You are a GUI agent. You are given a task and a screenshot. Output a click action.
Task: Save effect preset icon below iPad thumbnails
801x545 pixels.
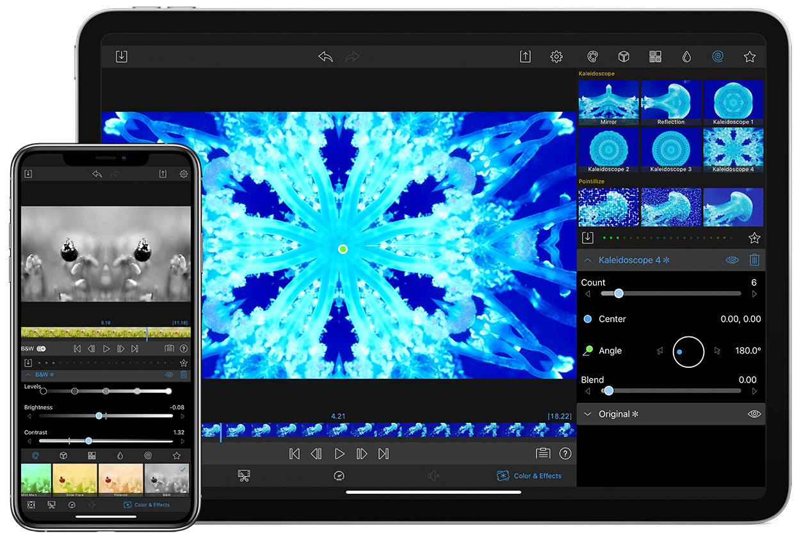587,237
